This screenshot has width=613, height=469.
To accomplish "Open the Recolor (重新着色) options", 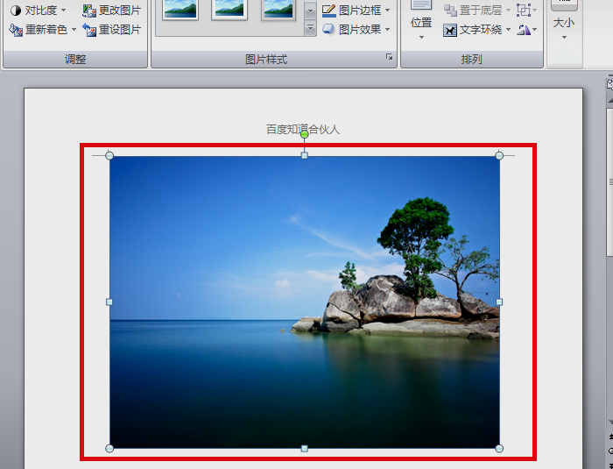I will [43, 30].
